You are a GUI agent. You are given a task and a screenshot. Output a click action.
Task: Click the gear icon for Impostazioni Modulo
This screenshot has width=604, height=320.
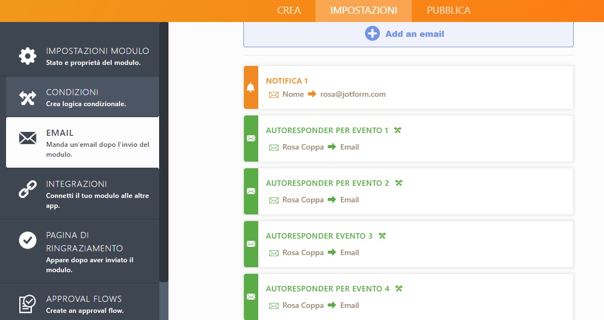[x=28, y=56]
